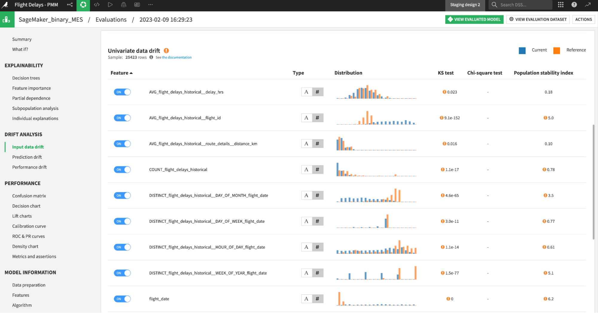
Task: Open the applications grid icon
Action: pos(560,5)
